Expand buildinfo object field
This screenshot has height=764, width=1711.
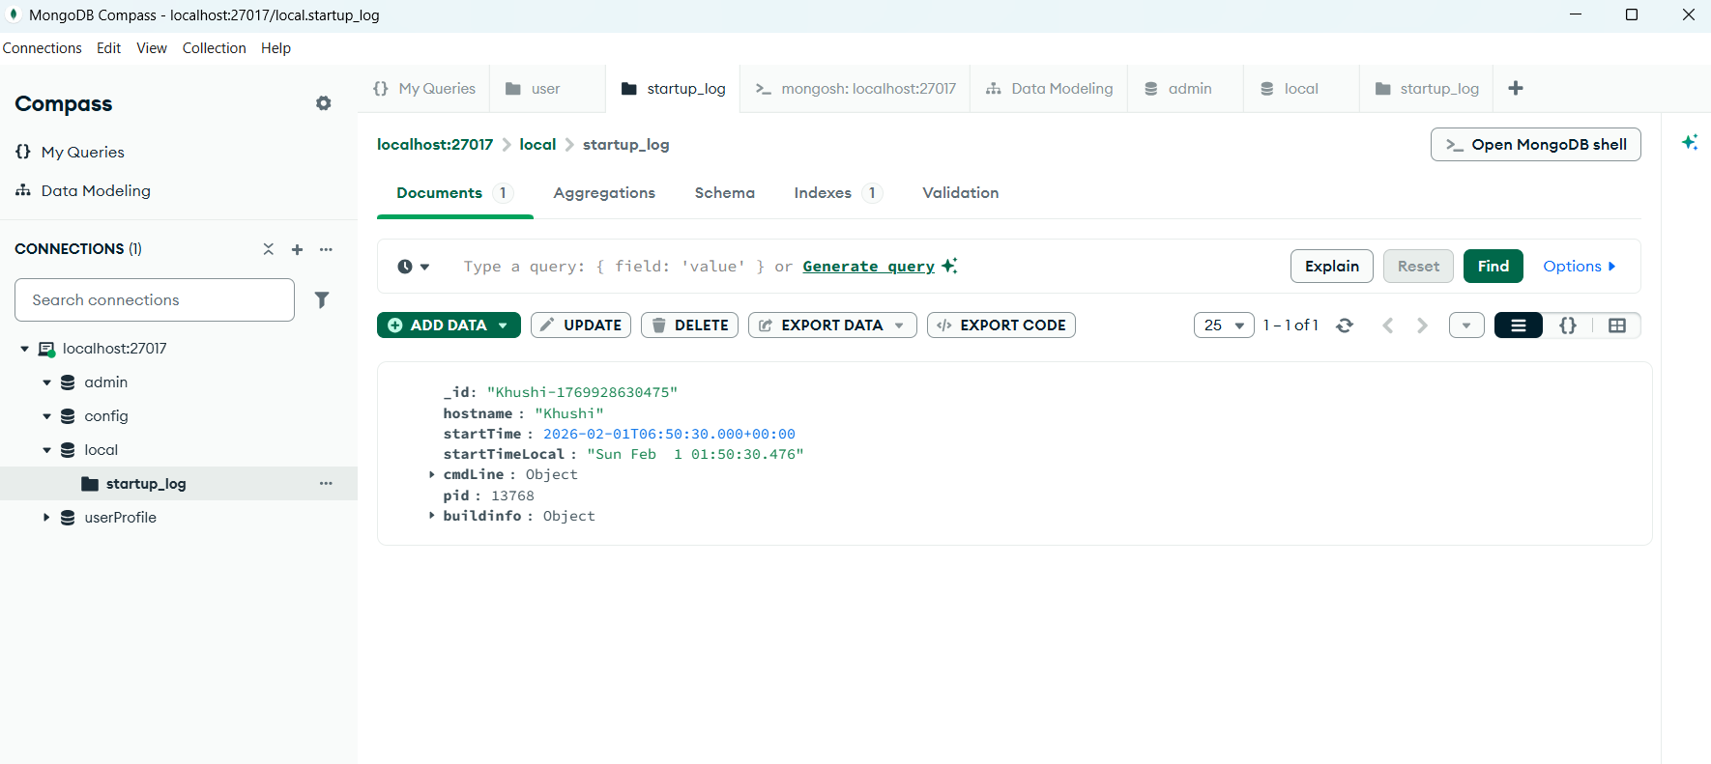(432, 516)
